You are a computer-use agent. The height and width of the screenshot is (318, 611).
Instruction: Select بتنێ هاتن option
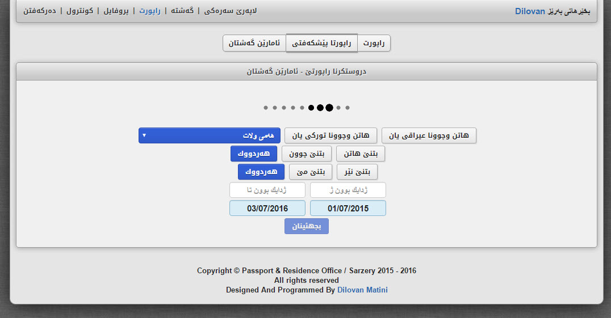pyautogui.click(x=361, y=154)
